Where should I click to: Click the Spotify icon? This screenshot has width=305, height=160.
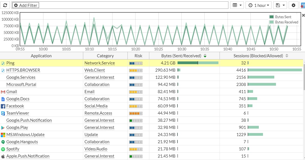point(3,149)
